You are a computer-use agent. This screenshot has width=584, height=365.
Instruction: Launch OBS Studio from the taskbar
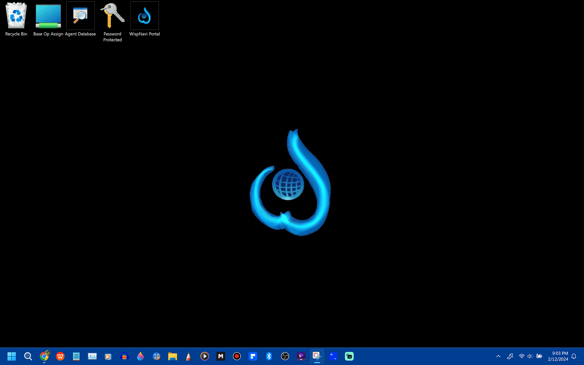285,356
